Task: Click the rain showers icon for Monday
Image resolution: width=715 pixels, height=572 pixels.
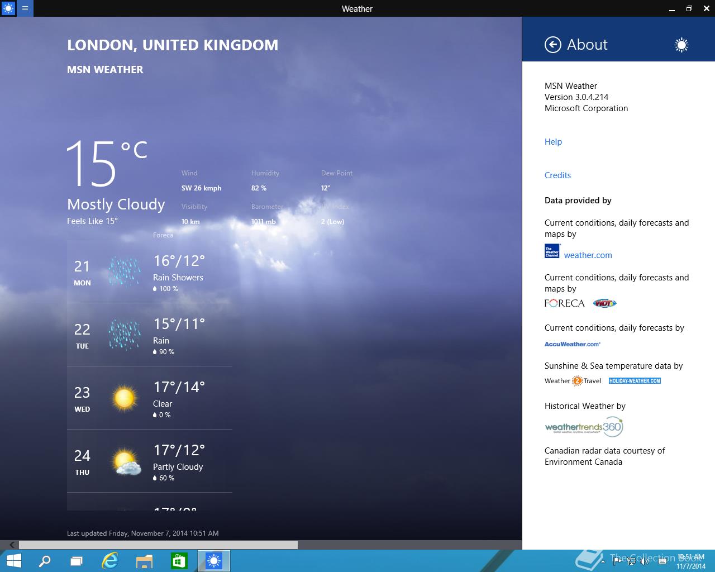Action: 124,271
